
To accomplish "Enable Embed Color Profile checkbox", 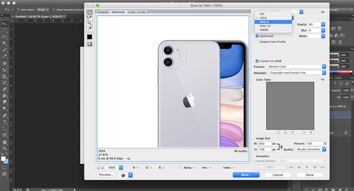I will [257, 42].
